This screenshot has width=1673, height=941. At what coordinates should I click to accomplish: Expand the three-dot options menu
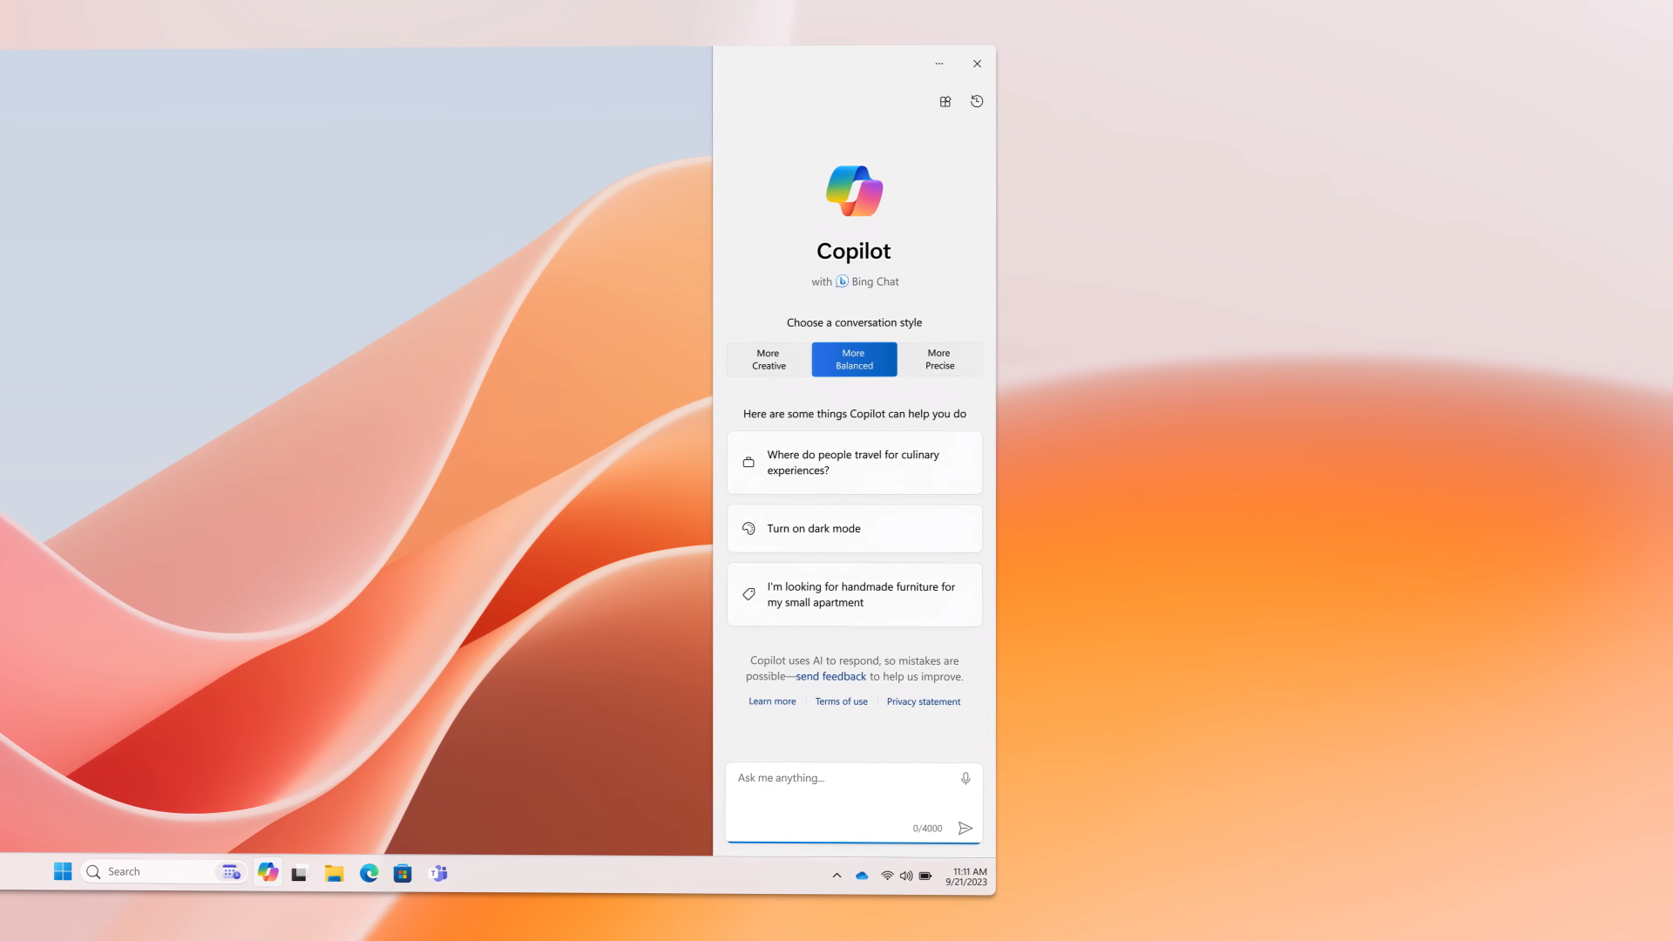[940, 64]
